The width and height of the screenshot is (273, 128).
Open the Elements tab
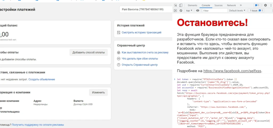[192, 5]
